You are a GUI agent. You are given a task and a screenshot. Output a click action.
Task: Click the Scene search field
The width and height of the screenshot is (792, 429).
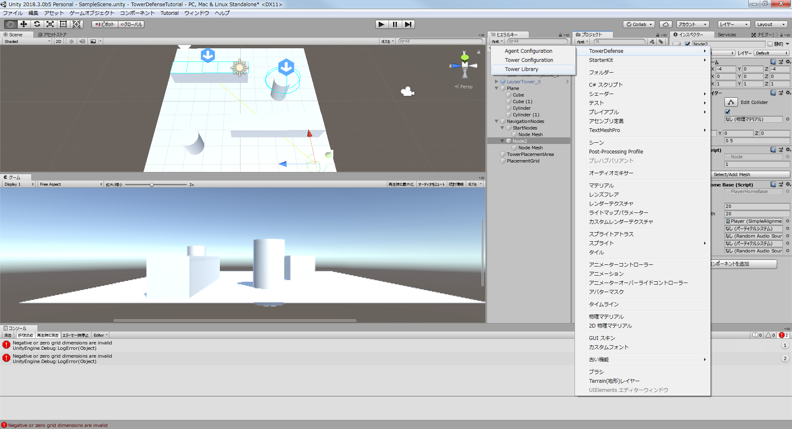tap(440, 41)
